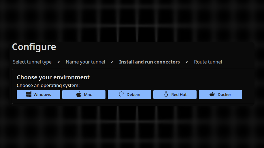This screenshot has width=264, height=148.
Task: Click the Docker whale icon
Action: click(212, 94)
